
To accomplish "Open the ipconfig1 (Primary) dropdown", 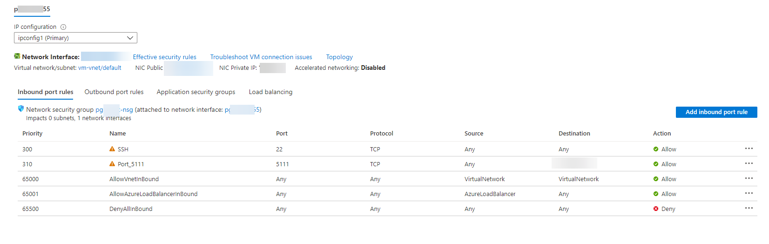I will [x=75, y=38].
